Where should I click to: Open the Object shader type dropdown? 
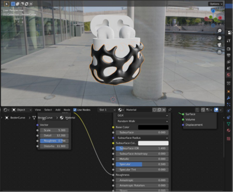pos(22,110)
